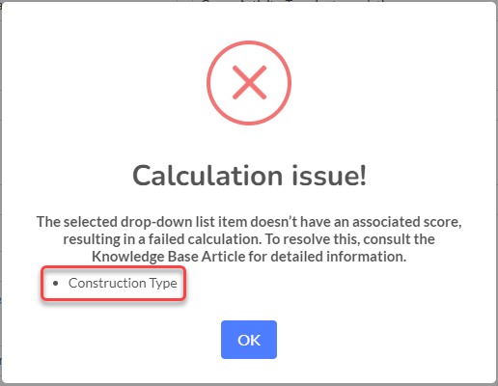Click the red X error icon

[249, 83]
